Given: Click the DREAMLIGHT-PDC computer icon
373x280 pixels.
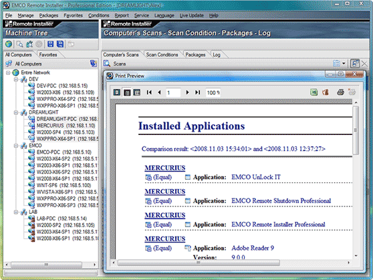Looking at the screenshot, I should [x=31, y=119].
